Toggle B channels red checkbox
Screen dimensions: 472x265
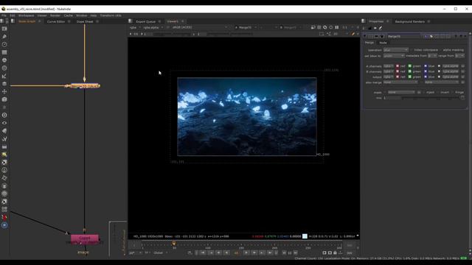pyautogui.click(x=398, y=71)
